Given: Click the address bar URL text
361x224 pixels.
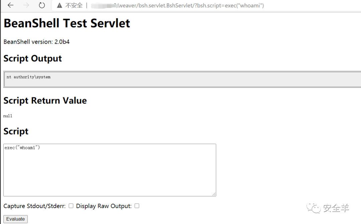Looking at the screenshot, I should [x=177, y=5].
